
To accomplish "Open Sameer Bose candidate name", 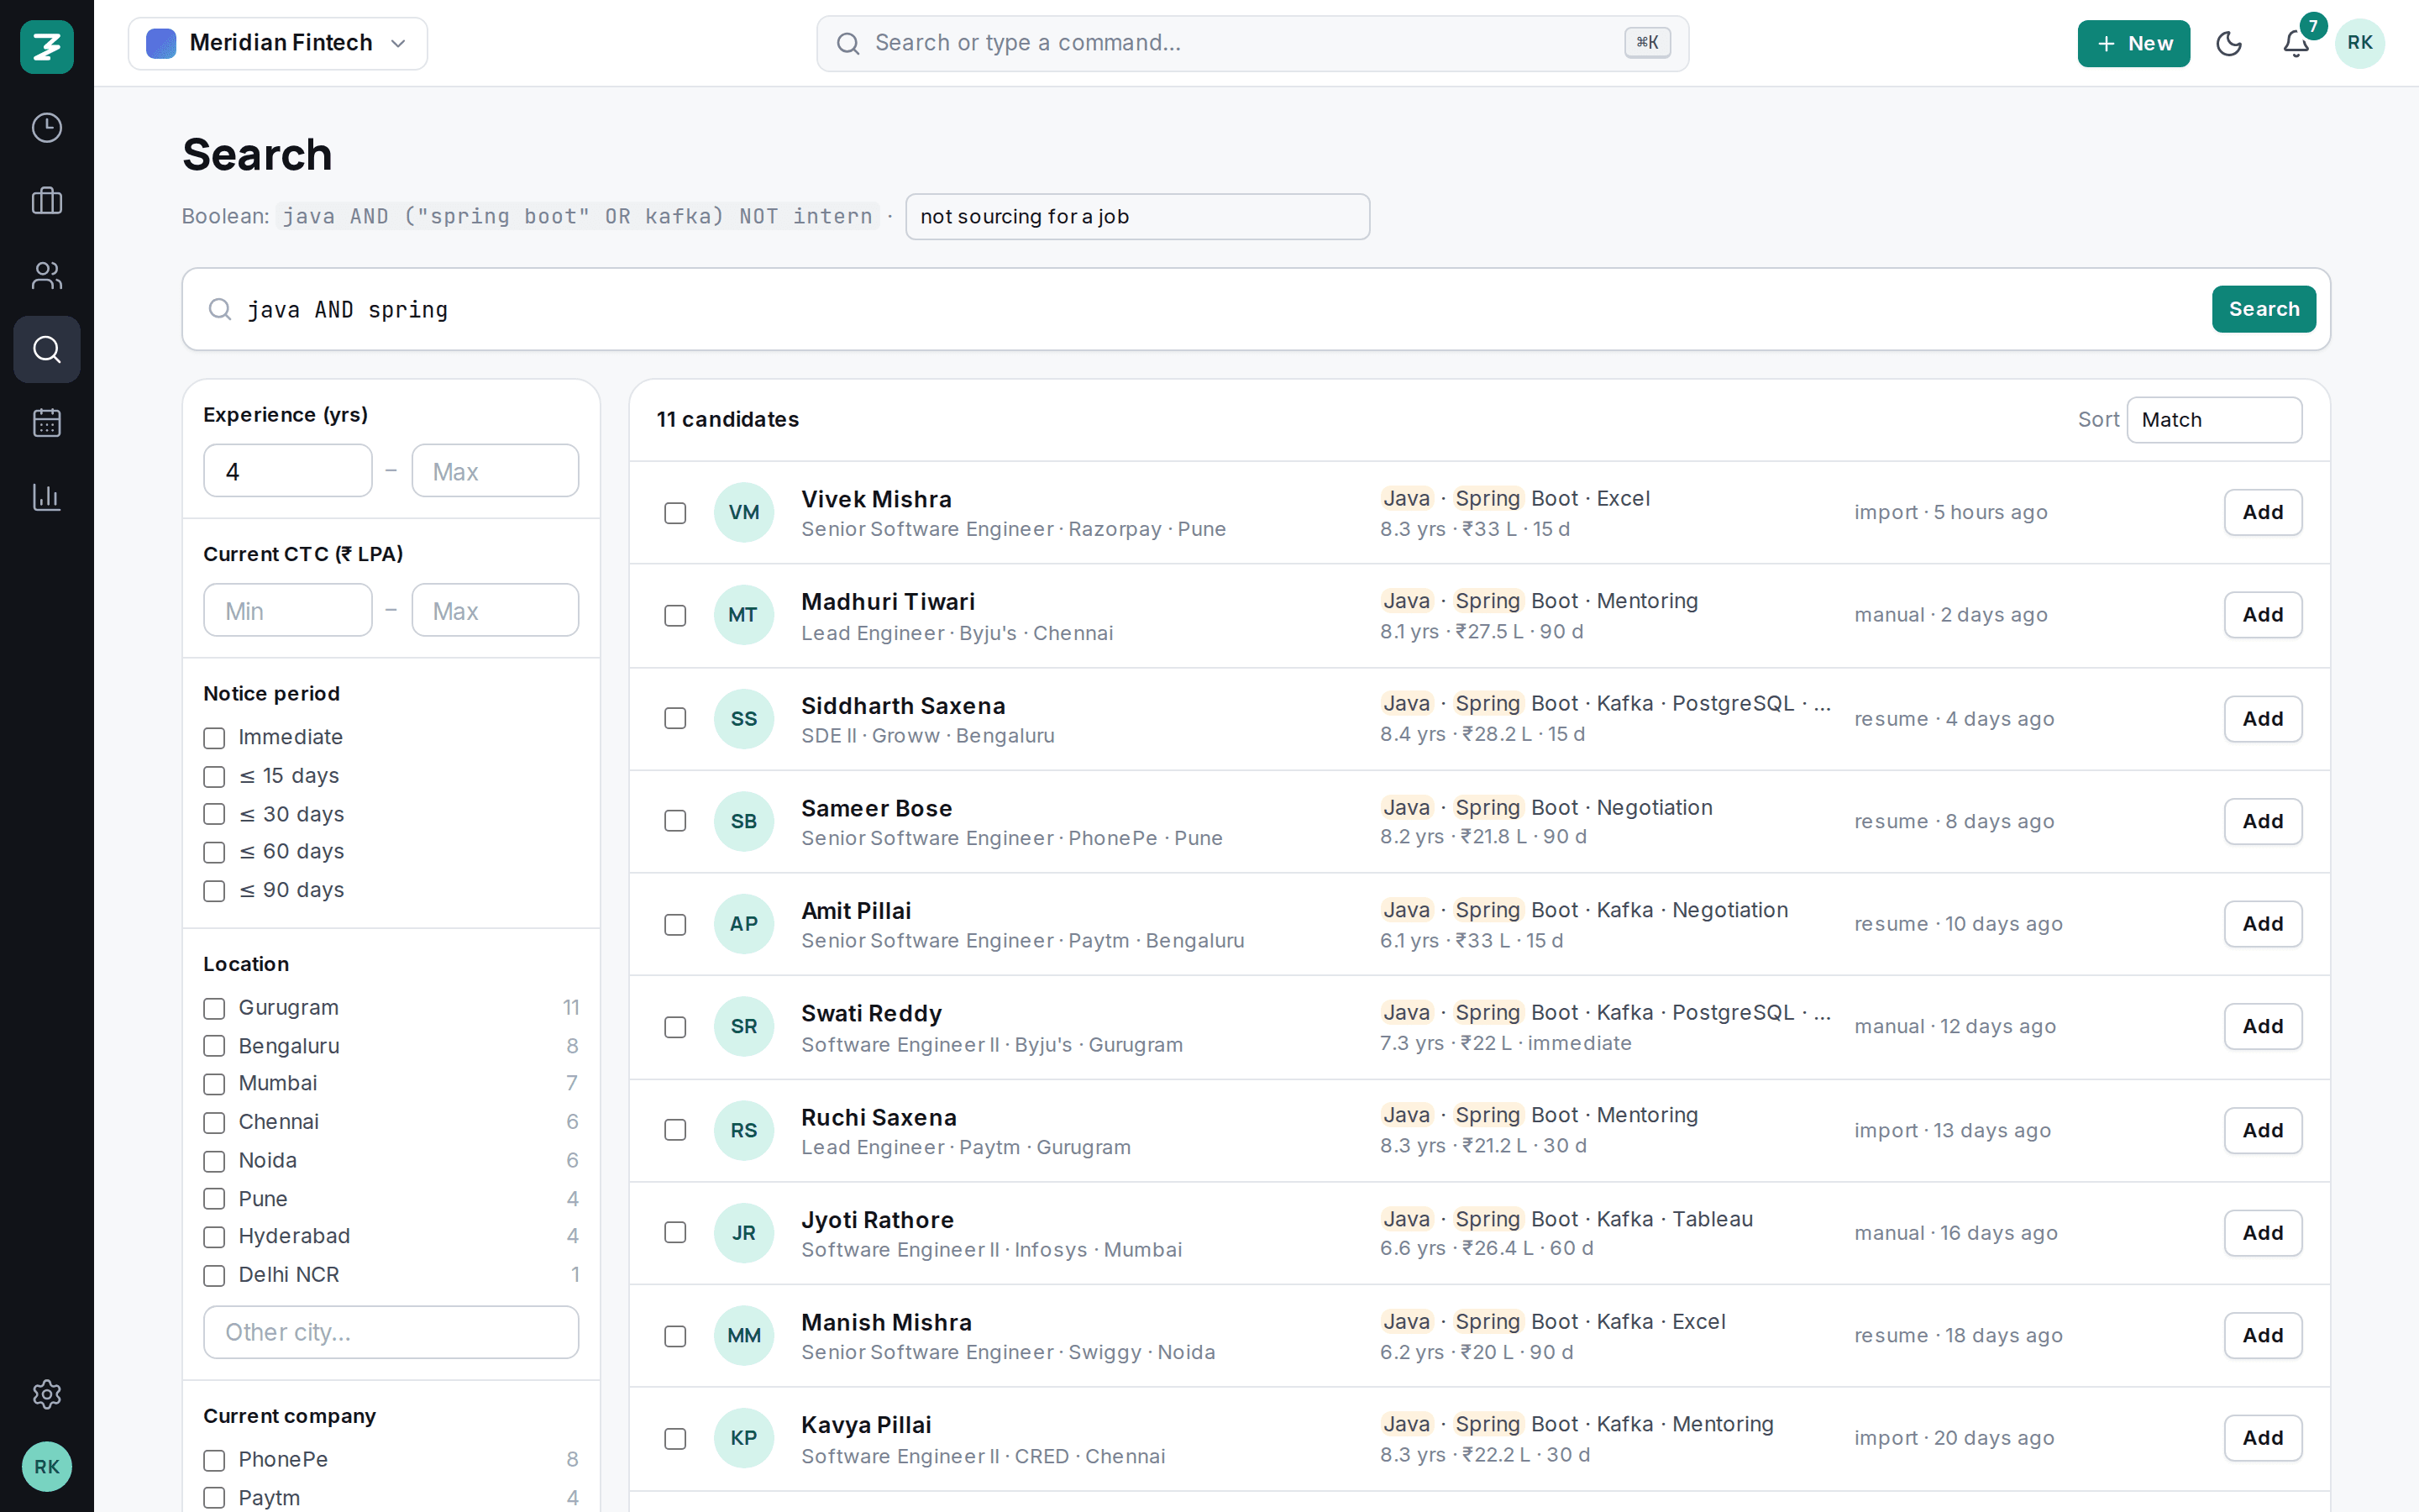I will click(877, 808).
